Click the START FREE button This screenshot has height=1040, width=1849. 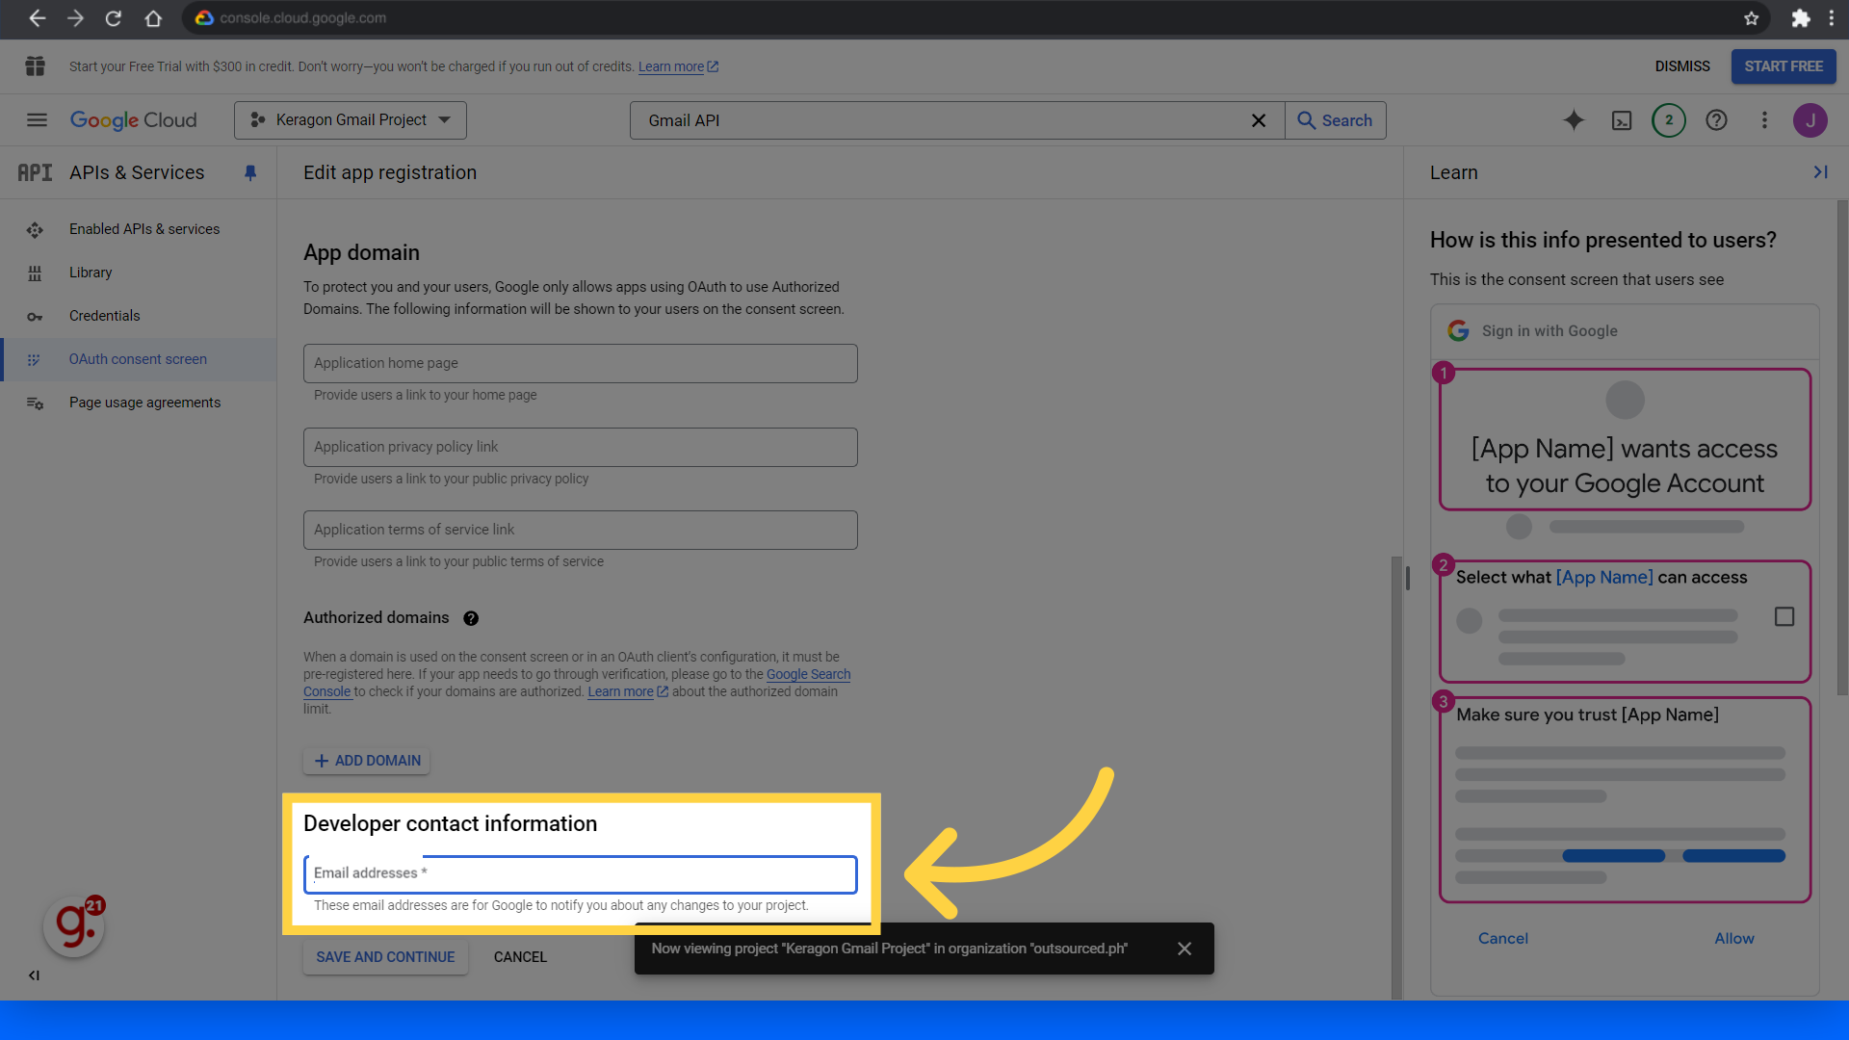(1784, 66)
